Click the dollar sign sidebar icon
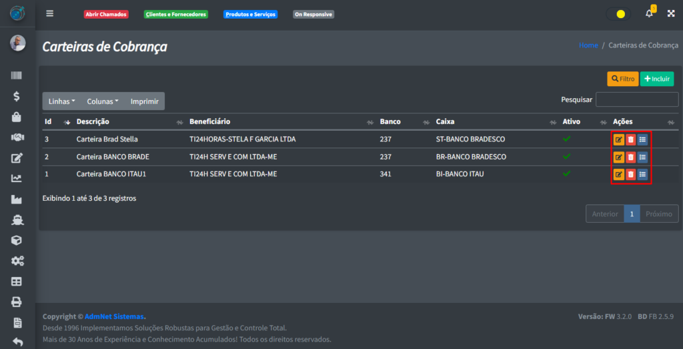 [x=17, y=96]
